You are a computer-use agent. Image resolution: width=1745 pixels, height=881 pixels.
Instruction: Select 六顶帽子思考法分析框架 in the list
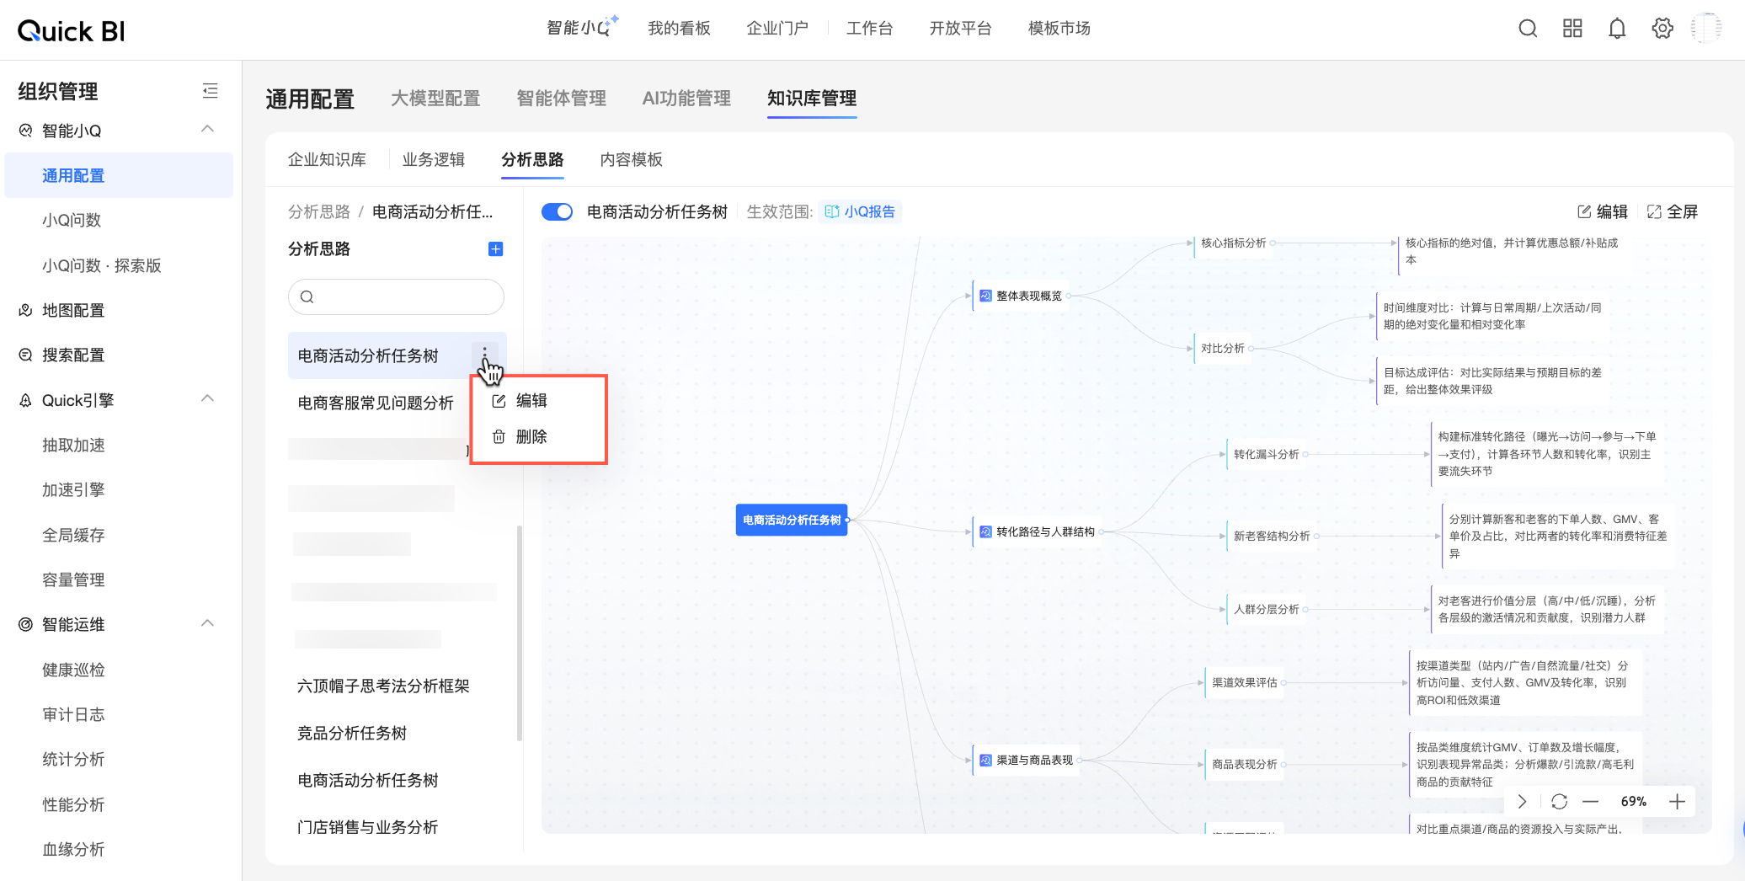click(383, 686)
